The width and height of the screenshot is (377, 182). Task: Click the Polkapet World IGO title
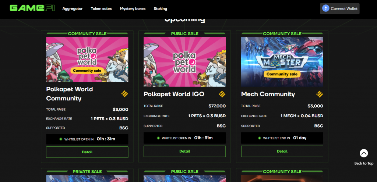tap(174, 94)
